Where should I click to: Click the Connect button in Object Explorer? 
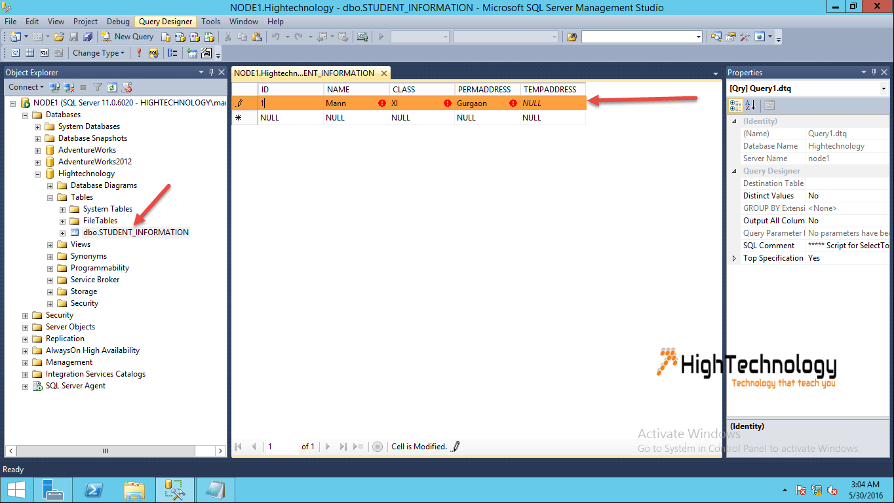[25, 86]
